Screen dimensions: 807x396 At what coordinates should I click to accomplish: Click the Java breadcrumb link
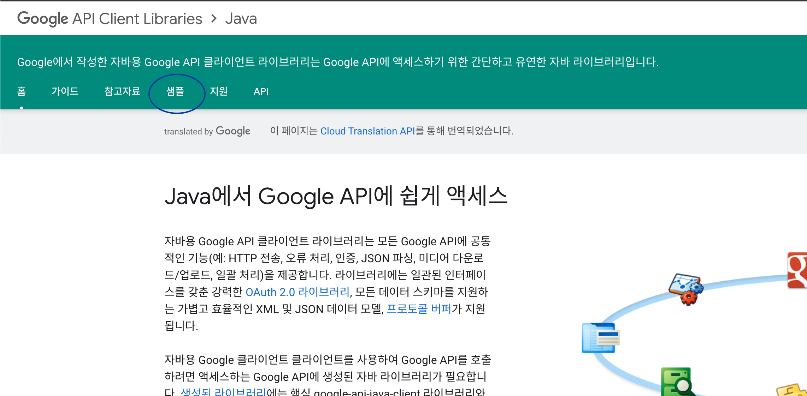(241, 18)
